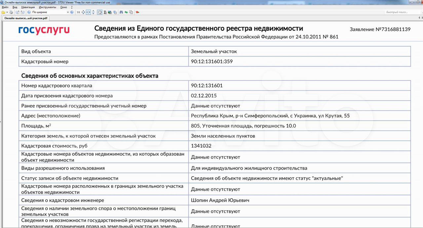Click the Open file folder icon
Image resolution: width=423 pixels, height=228 pixels.
tap(3, 12)
